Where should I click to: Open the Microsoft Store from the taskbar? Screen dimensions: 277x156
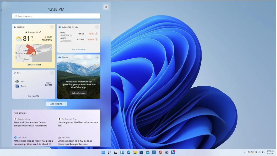click(141, 153)
